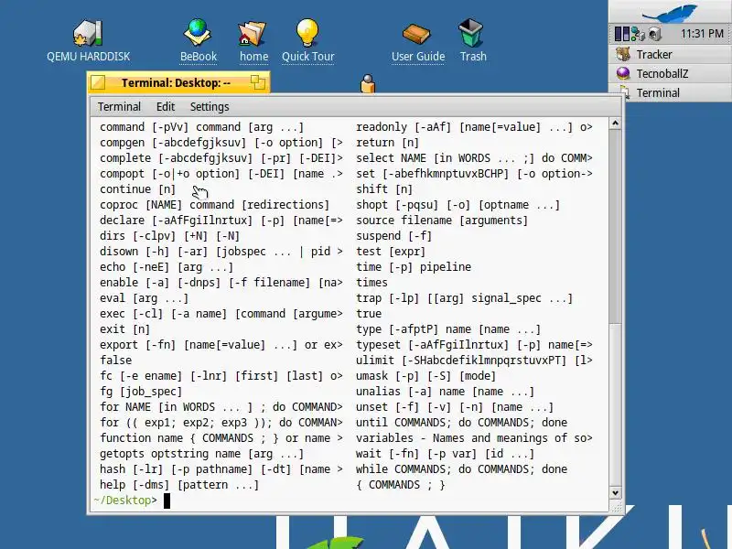Click the 'help [-dms] [pattern ...]' line
The image size is (732, 549).
(178, 485)
